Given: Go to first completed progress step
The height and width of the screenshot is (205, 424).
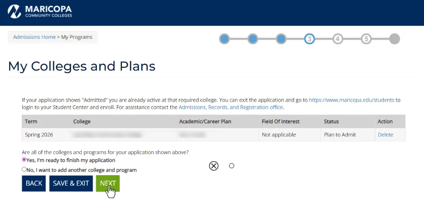Looking at the screenshot, I should (x=224, y=39).
